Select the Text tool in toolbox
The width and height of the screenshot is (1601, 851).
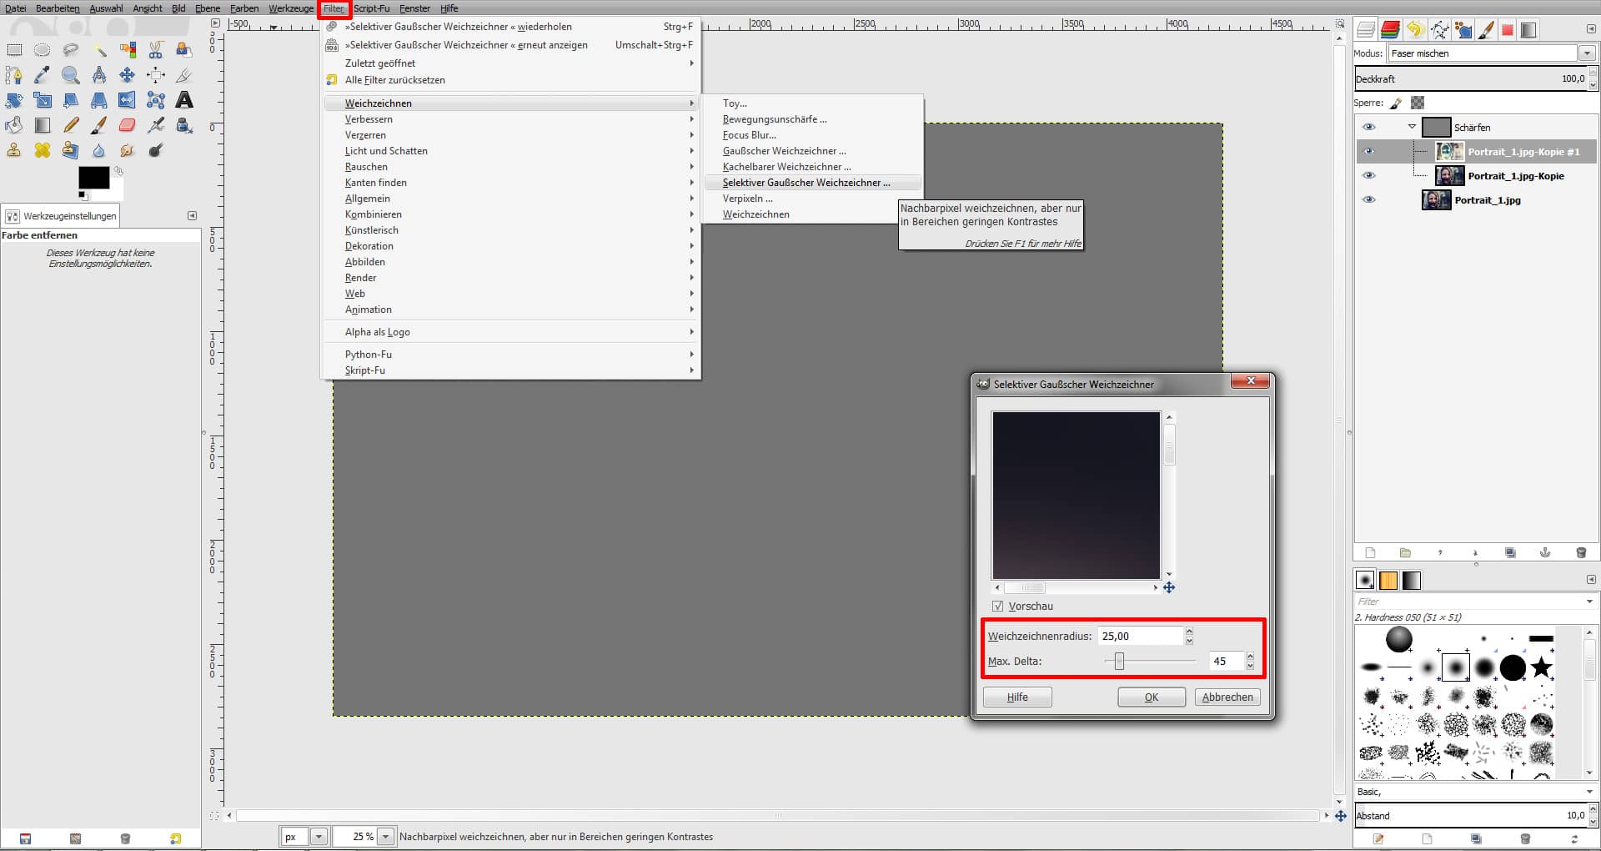point(184,100)
